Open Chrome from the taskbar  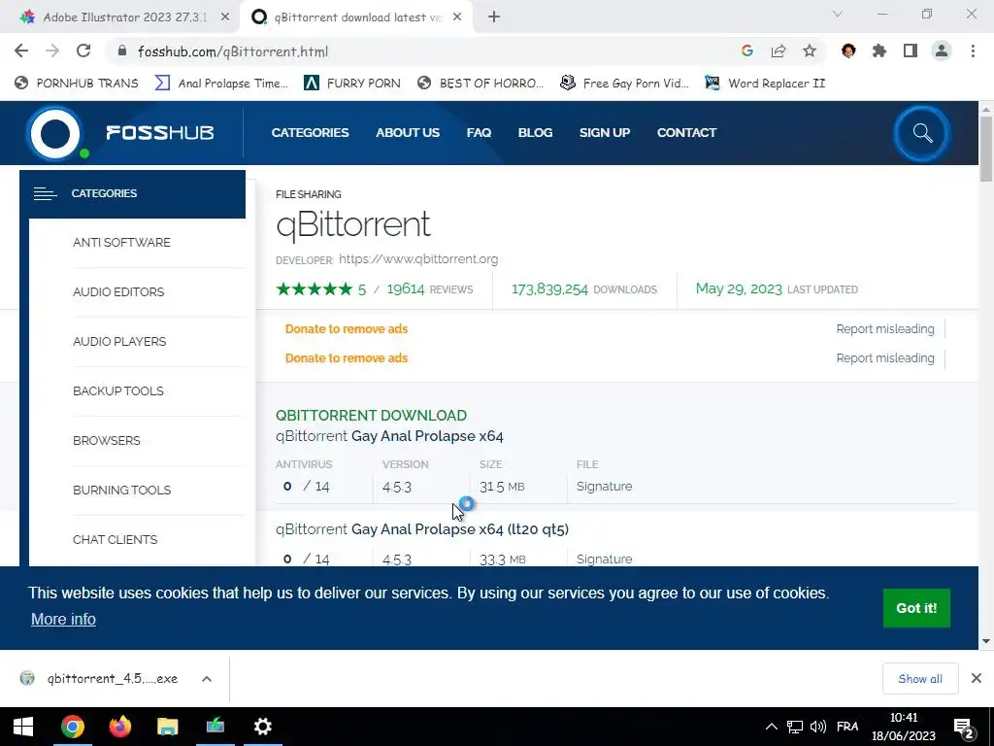[72, 727]
